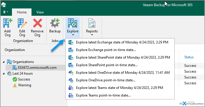
Task: Click the yellow Warning triangle icon
Action: pos(15,85)
